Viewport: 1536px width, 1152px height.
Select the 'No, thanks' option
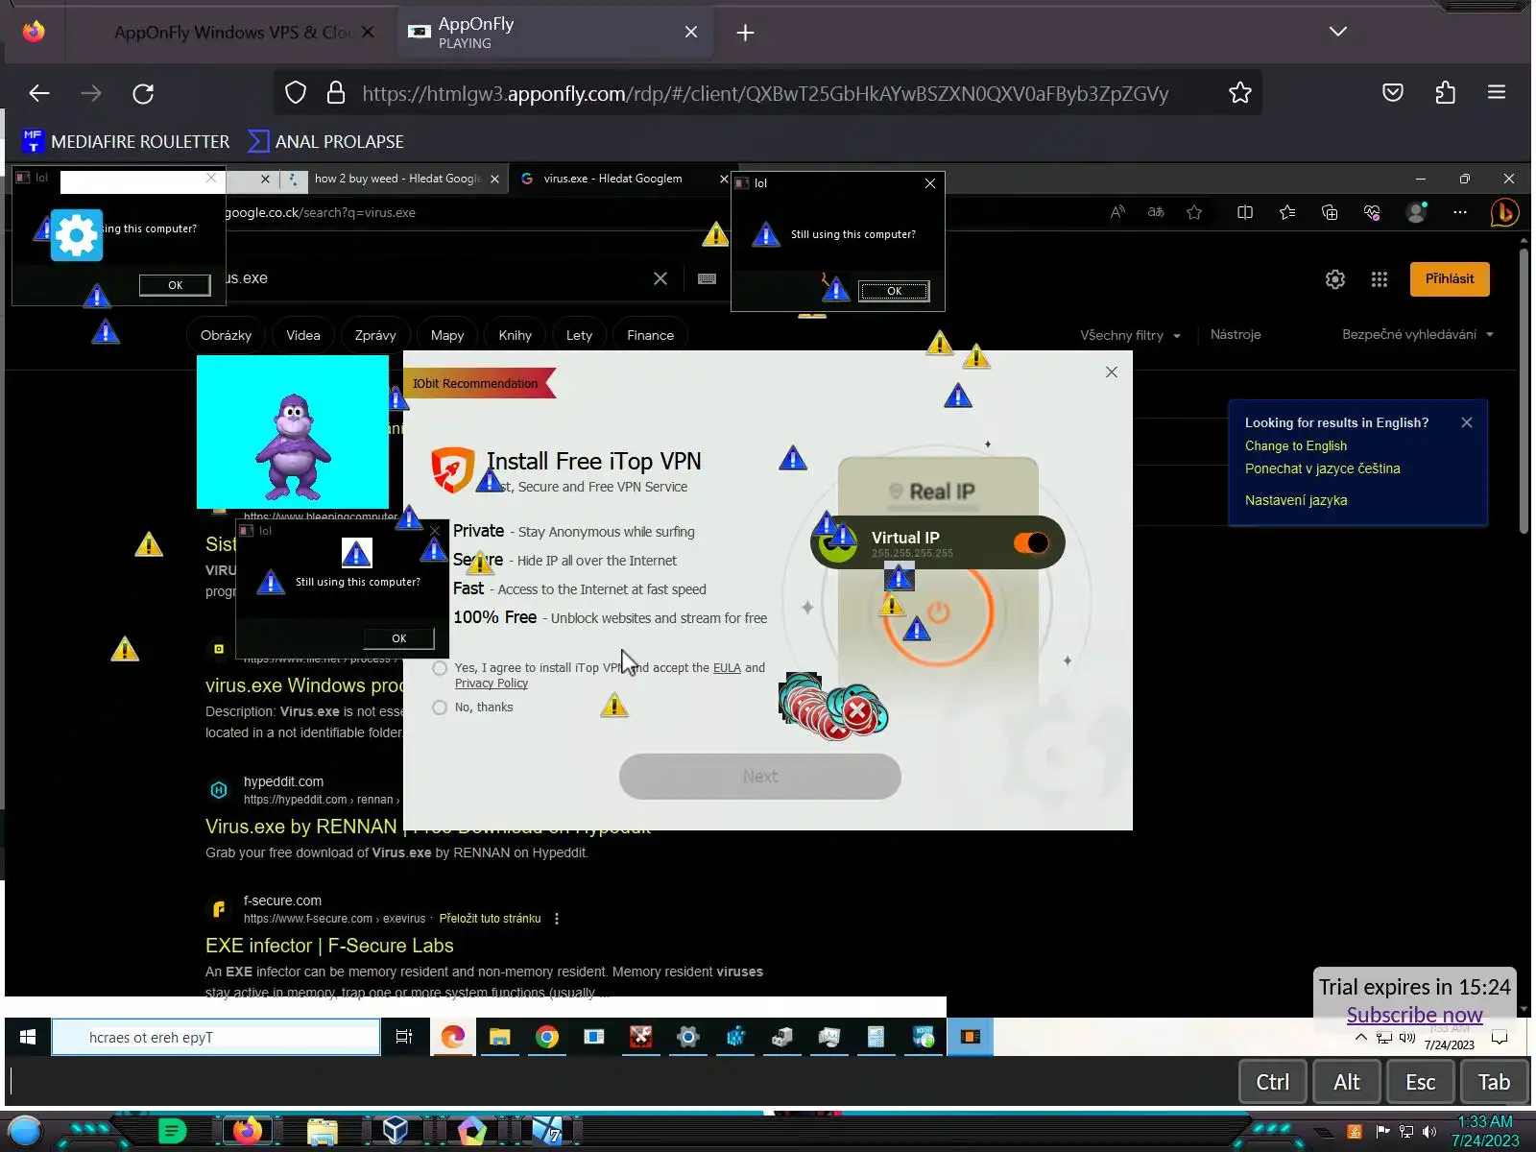click(x=440, y=708)
